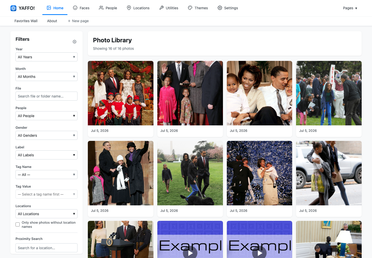The image size is (372, 258).
Task: Switch to the Themes tab
Action: pyautogui.click(x=198, y=8)
